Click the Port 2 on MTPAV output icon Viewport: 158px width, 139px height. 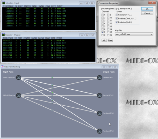[100, 113]
